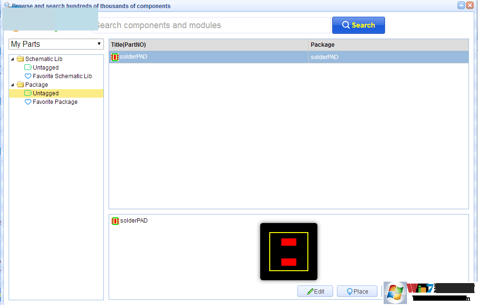
Task: Open Favorite Package
Action: 55,102
